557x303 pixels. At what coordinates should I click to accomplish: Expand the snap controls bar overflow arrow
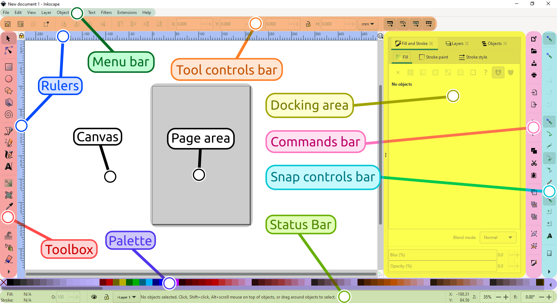pyautogui.click(x=549, y=272)
